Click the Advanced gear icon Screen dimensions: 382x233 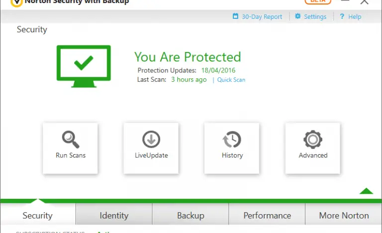click(313, 139)
